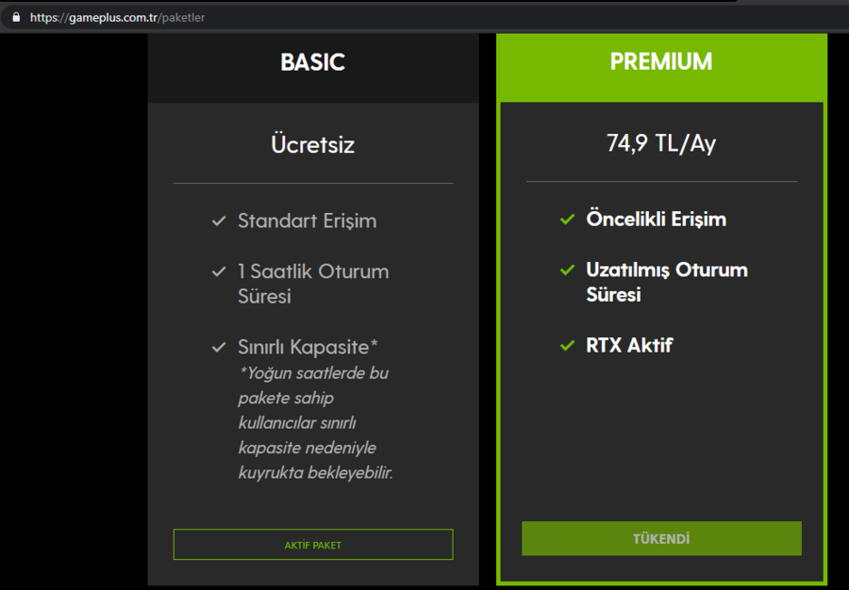Click the green checkmark next to Uzatılmış Oturum Süresi
The image size is (849, 590).
click(567, 270)
